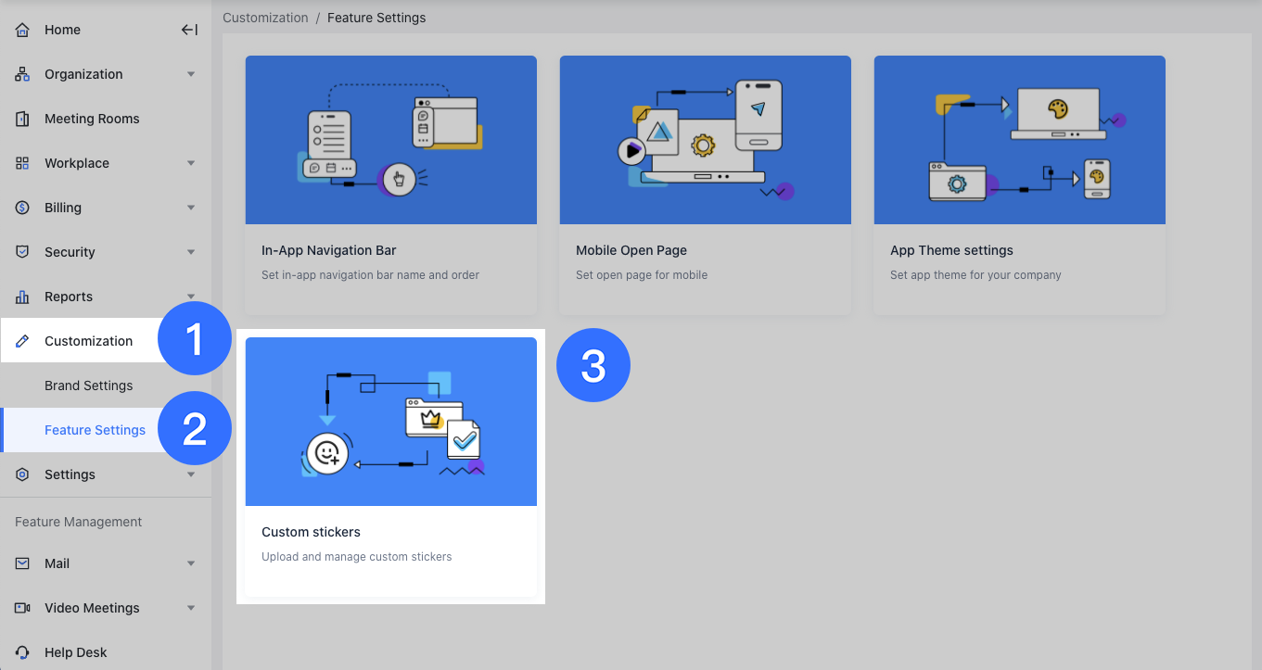Select the Home icon in the sidebar
Viewport: 1262px width, 670px height.
pos(22,30)
